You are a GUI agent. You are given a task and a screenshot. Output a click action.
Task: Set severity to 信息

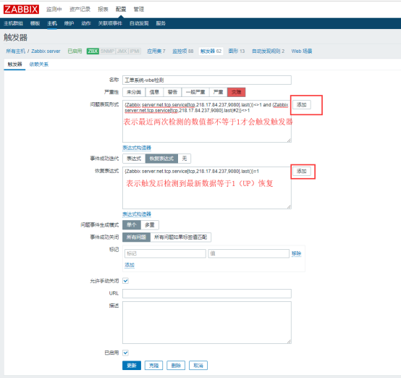coord(154,92)
